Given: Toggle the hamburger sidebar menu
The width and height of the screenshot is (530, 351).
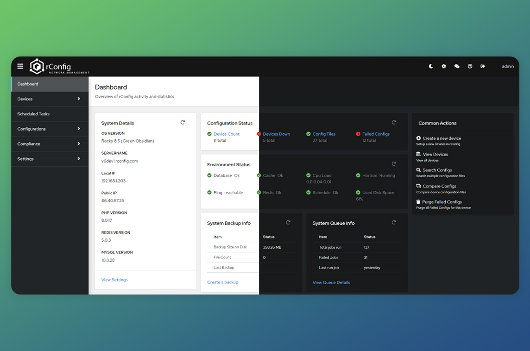Looking at the screenshot, I should pyautogui.click(x=20, y=66).
